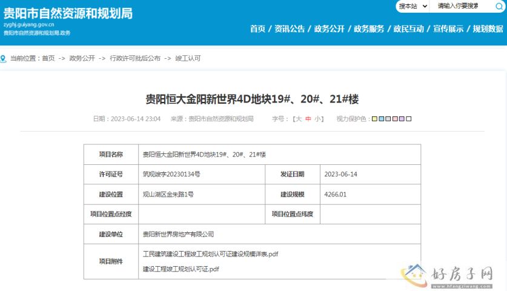Click the search input field
The image size is (507, 291).
(460, 6)
